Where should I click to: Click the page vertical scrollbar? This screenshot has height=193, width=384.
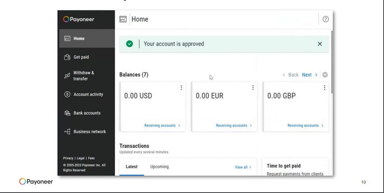click(x=332, y=62)
